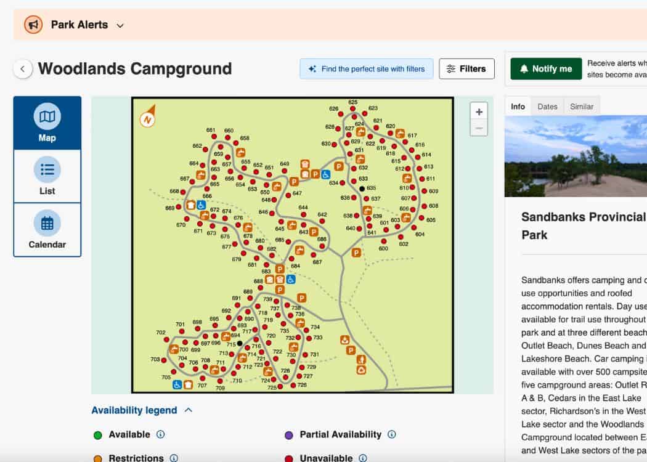Click the info icon next to Partial Availability
This screenshot has height=462, width=647.
click(x=391, y=434)
